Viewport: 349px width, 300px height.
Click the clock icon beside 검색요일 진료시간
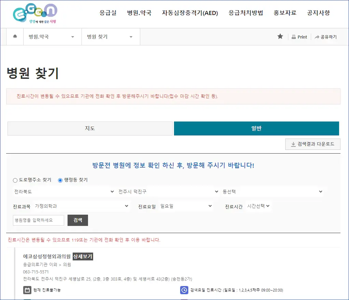pyautogui.click(x=184, y=290)
